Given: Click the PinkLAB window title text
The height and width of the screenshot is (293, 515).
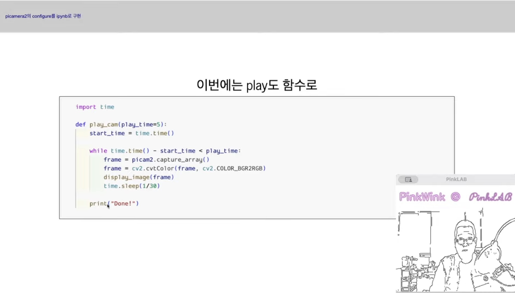Looking at the screenshot, I should tap(456, 179).
